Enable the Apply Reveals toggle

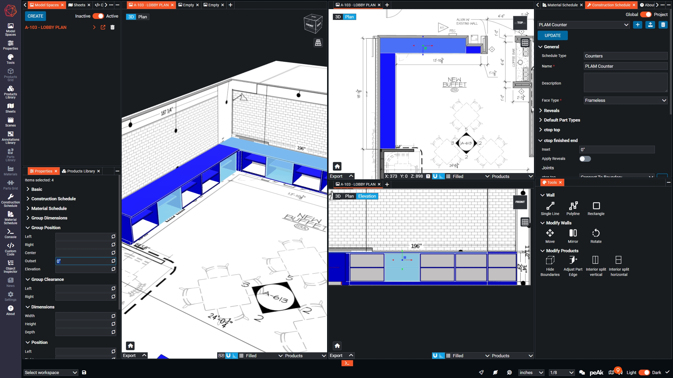(x=585, y=159)
